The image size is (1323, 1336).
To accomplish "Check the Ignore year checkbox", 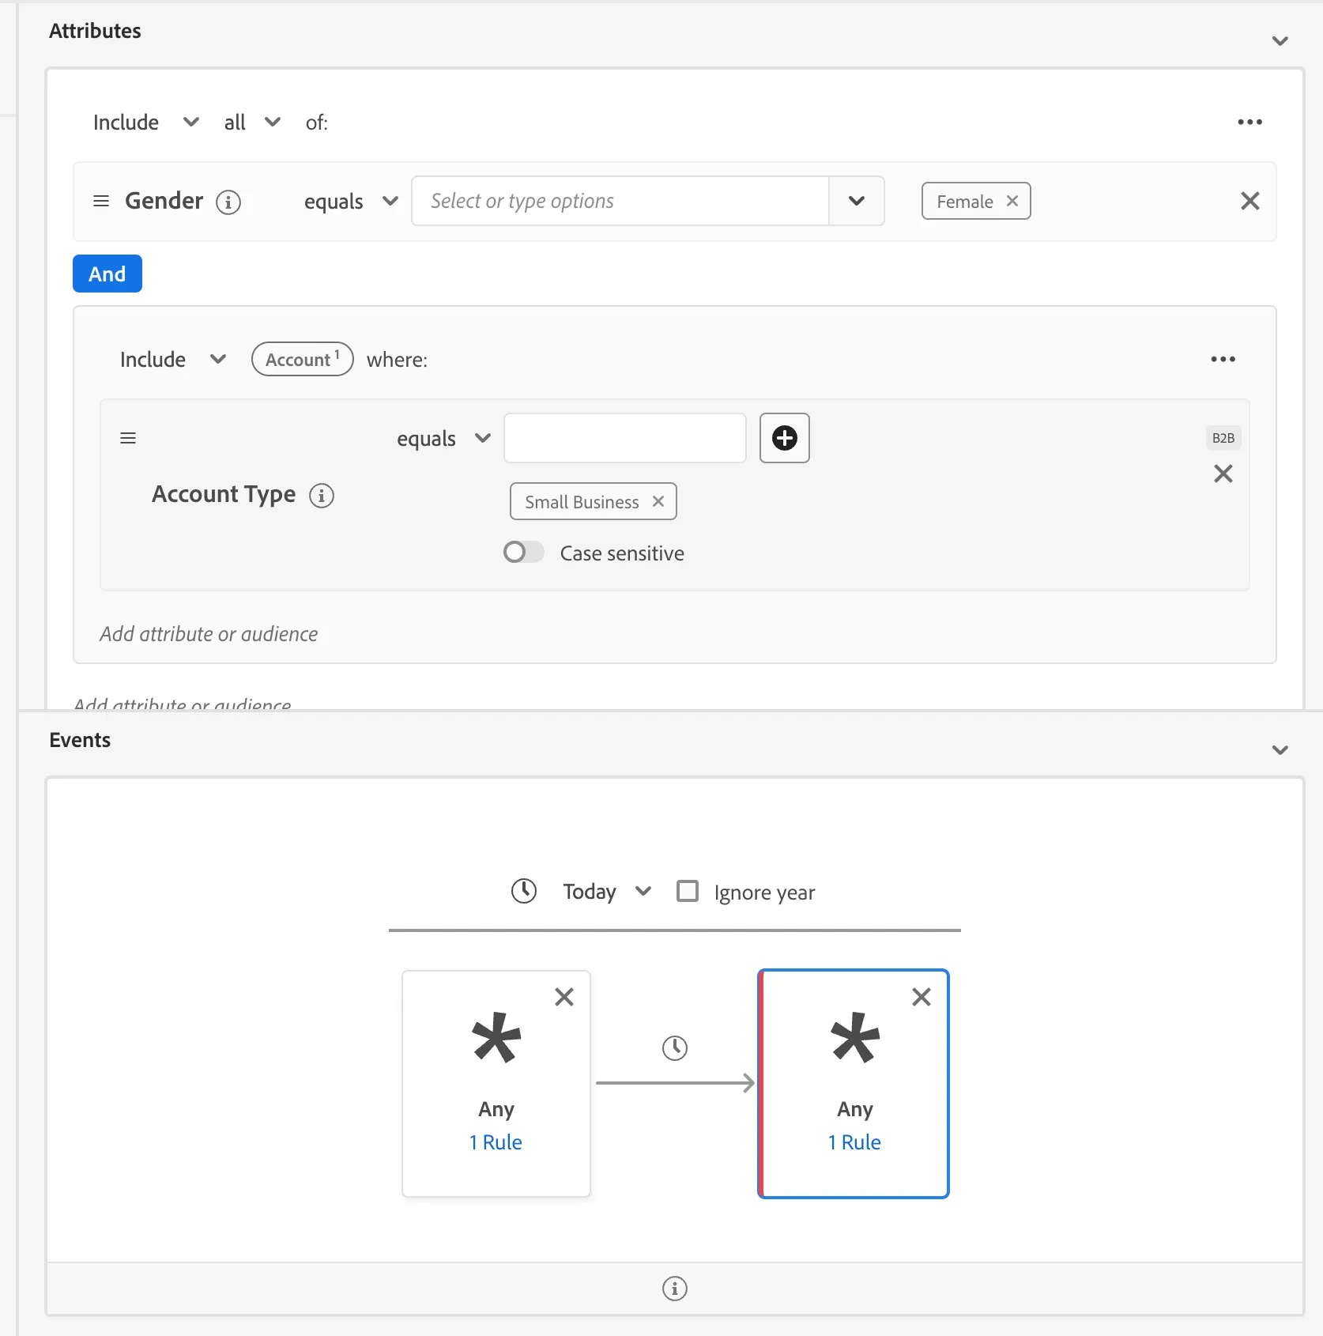I will click(688, 892).
